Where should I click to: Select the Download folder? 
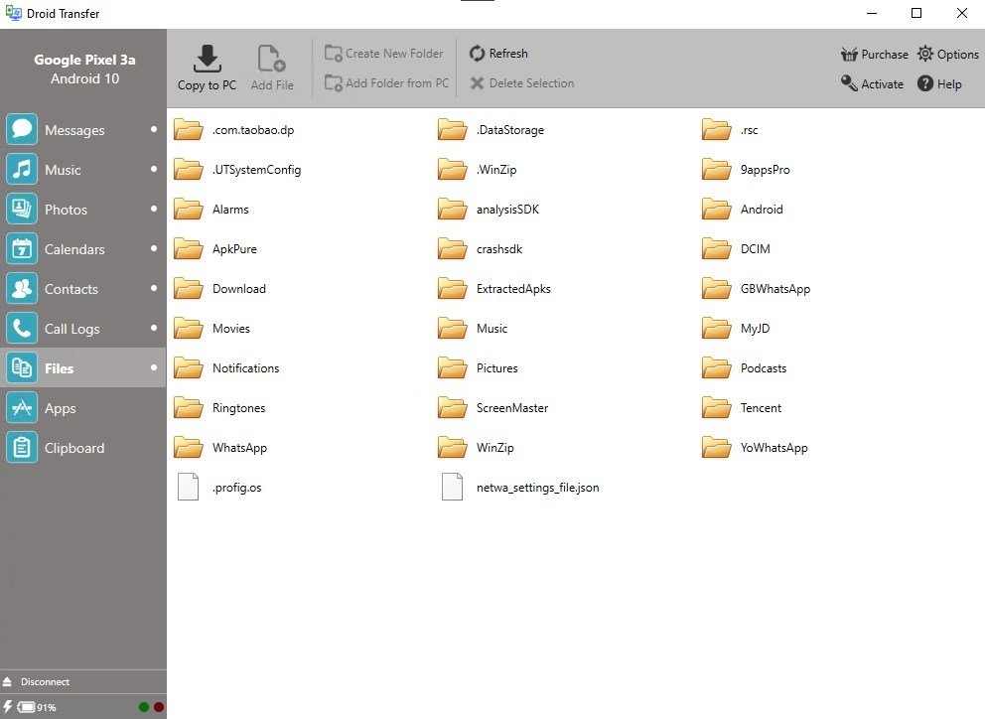[219, 288]
